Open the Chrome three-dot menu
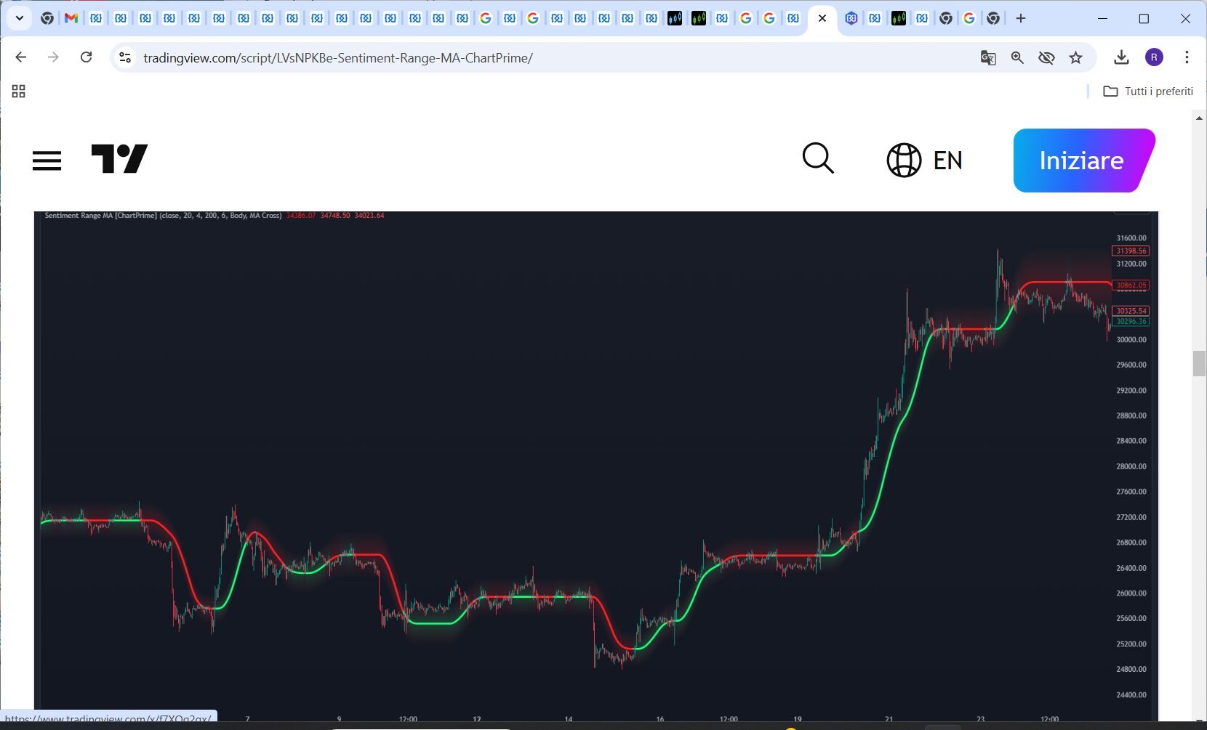The width and height of the screenshot is (1207, 730). click(1187, 57)
